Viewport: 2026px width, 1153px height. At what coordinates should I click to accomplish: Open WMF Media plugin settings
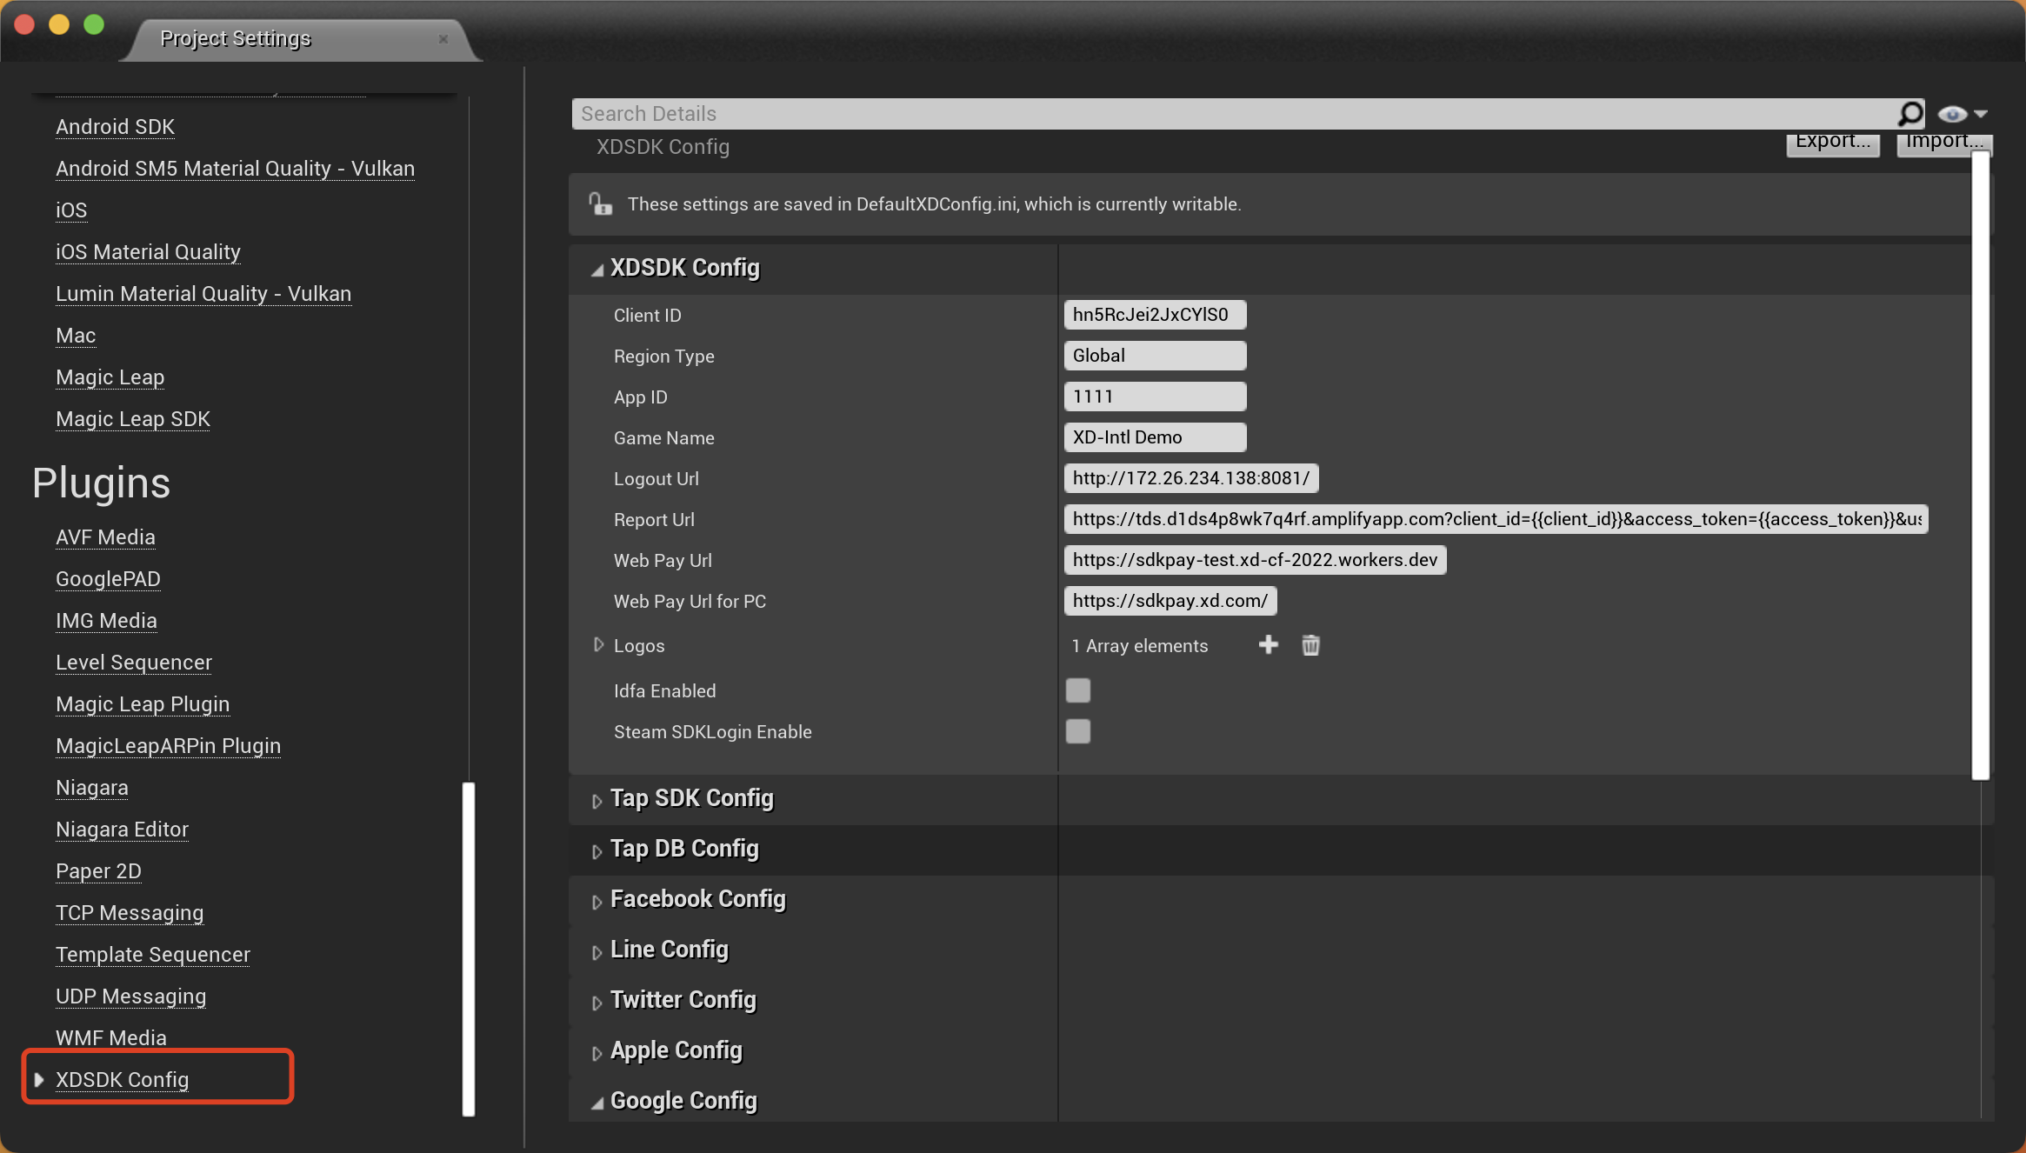click(x=111, y=1037)
